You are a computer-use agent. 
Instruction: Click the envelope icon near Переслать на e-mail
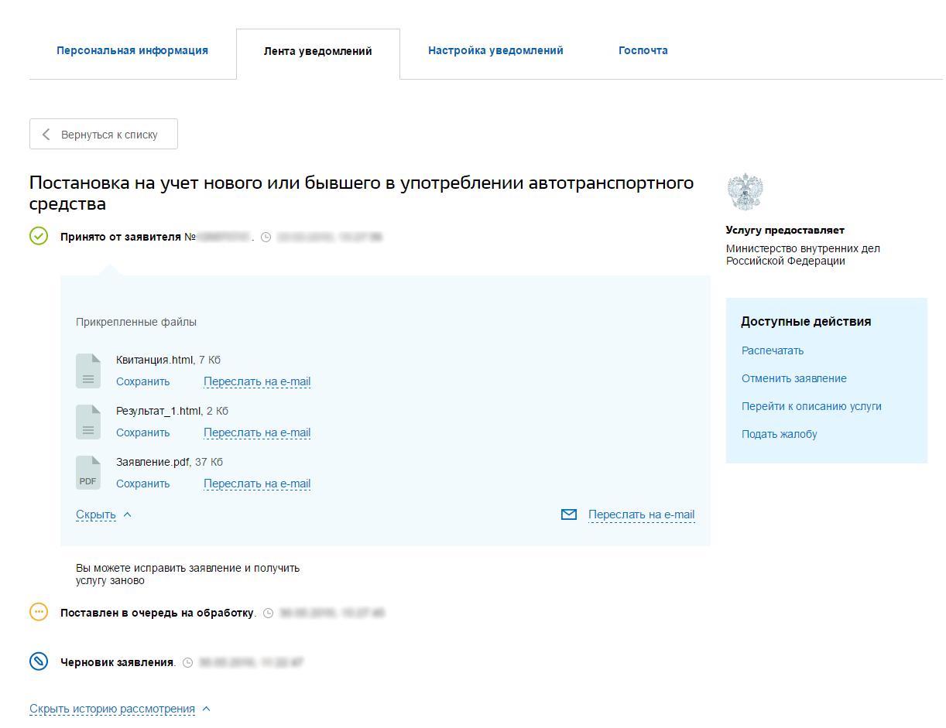(569, 514)
